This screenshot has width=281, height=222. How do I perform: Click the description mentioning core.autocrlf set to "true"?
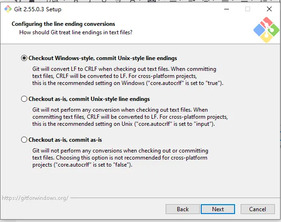coord(128,76)
